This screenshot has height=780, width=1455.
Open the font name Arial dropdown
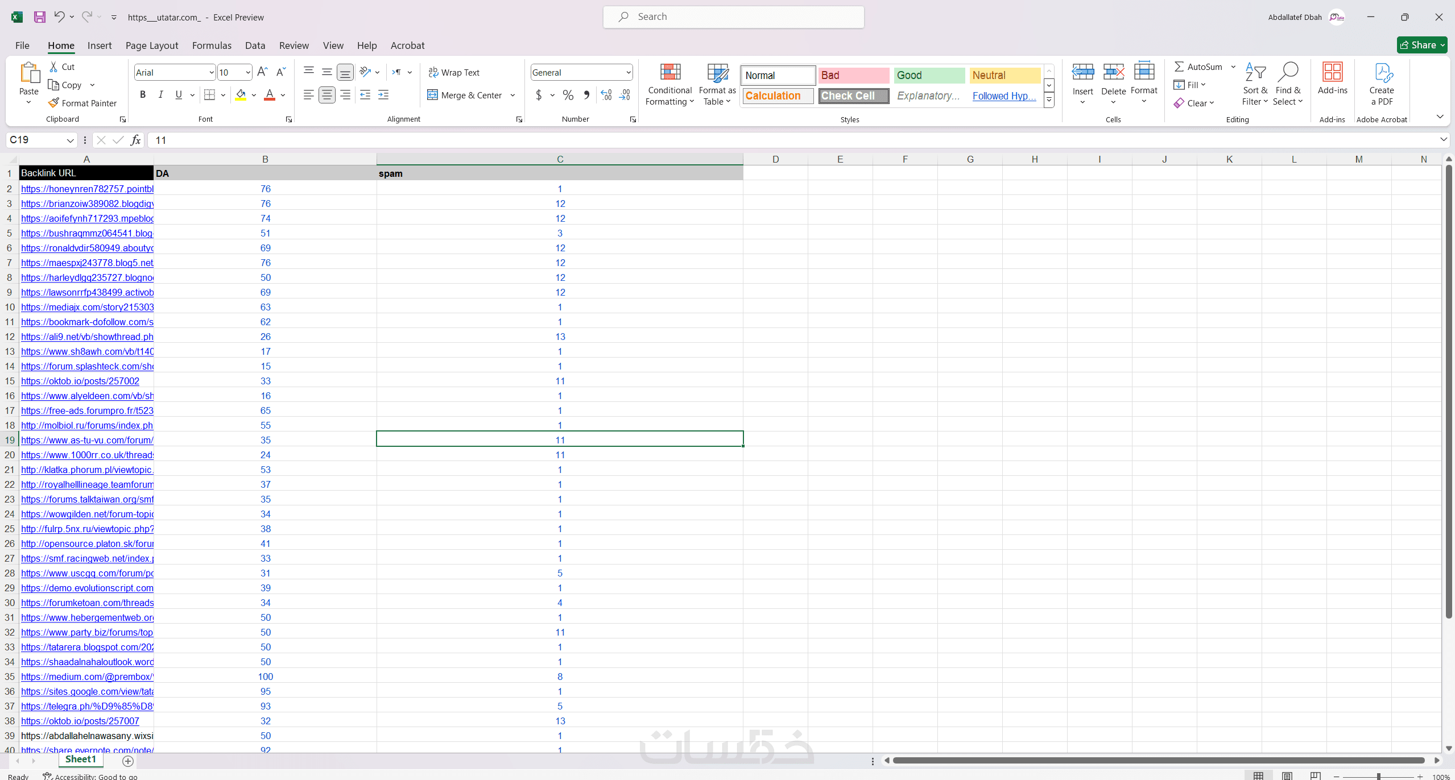coord(211,72)
